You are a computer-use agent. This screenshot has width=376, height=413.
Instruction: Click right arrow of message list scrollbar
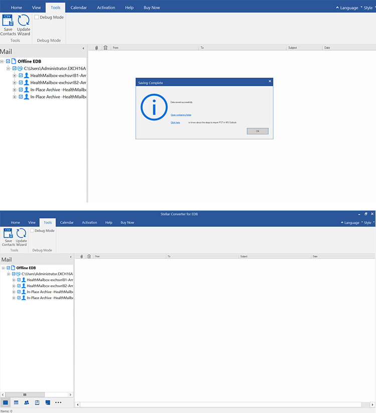(372, 404)
